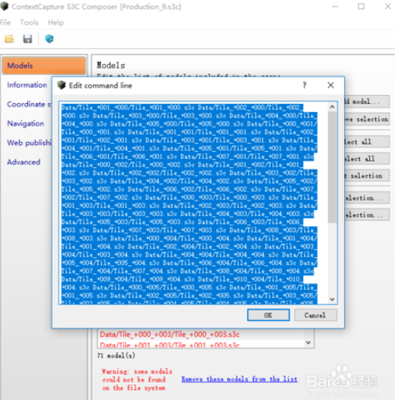Switch to the Information sidebar tab
The image size is (395, 400).
27,85
